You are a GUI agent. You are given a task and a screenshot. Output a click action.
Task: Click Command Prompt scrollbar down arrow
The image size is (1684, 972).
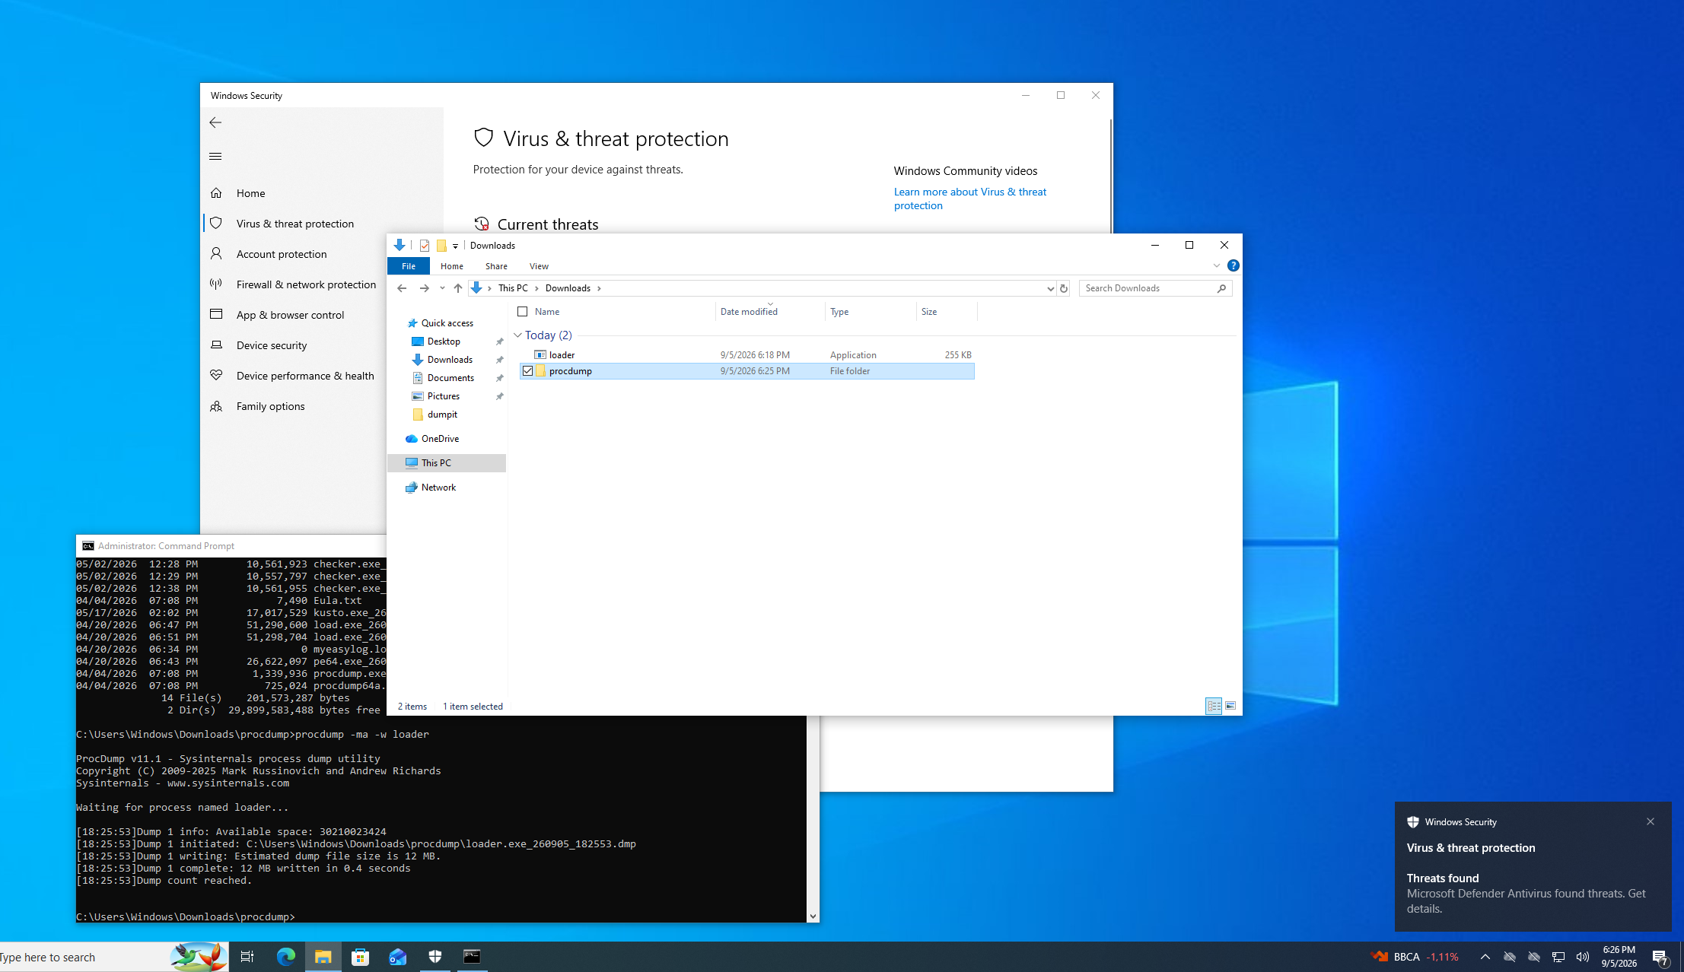pyautogui.click(x=813, y=916)
